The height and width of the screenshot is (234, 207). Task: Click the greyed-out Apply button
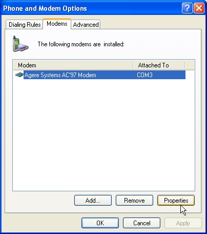click(x=183, y=223)
